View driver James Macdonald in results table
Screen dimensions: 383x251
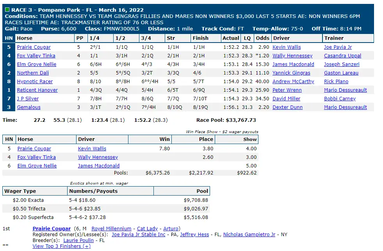(293, 64)
